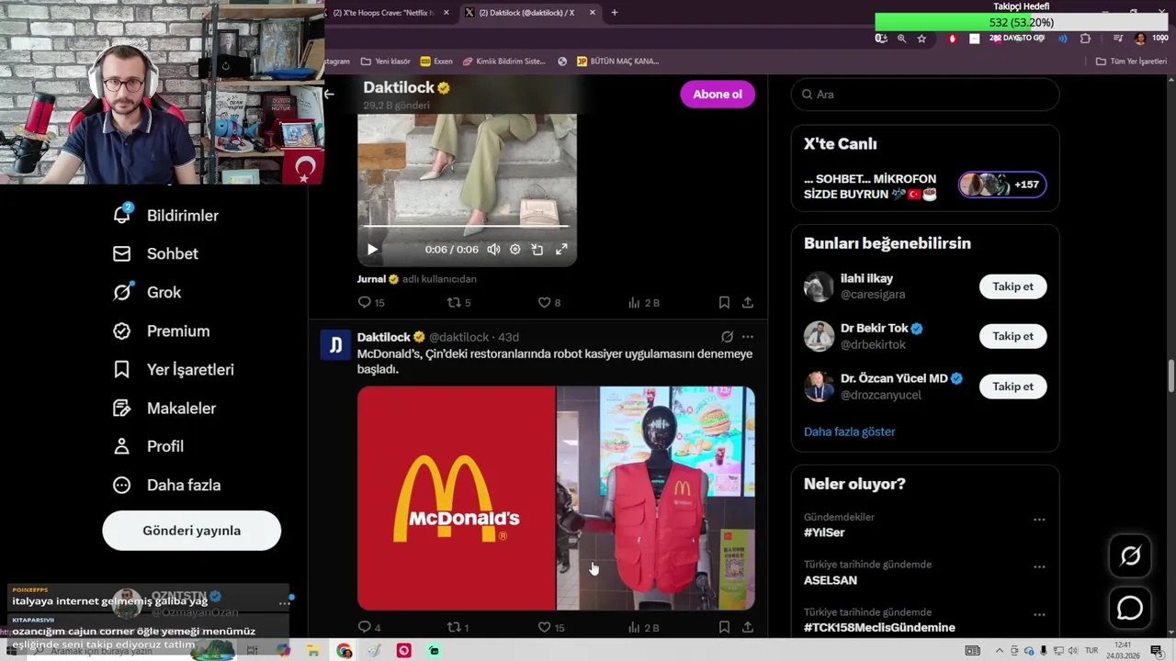This screenshot has height=661, width=1176.
Task: Open floating Grok button
Action: 1130,555
